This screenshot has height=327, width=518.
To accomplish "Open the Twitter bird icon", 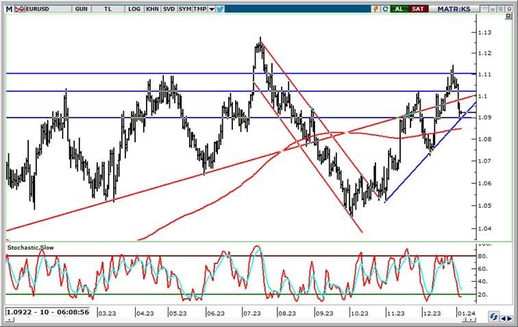I will (x=220, y=9).
